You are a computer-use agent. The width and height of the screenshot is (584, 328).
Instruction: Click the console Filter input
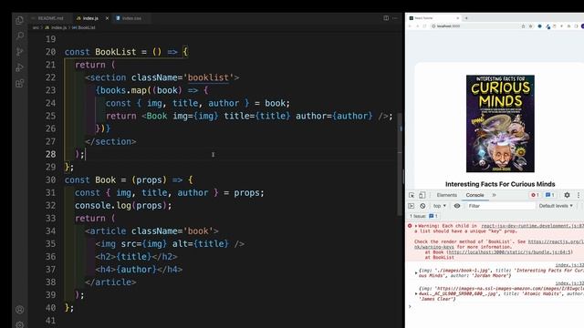(x=501, y=206)
